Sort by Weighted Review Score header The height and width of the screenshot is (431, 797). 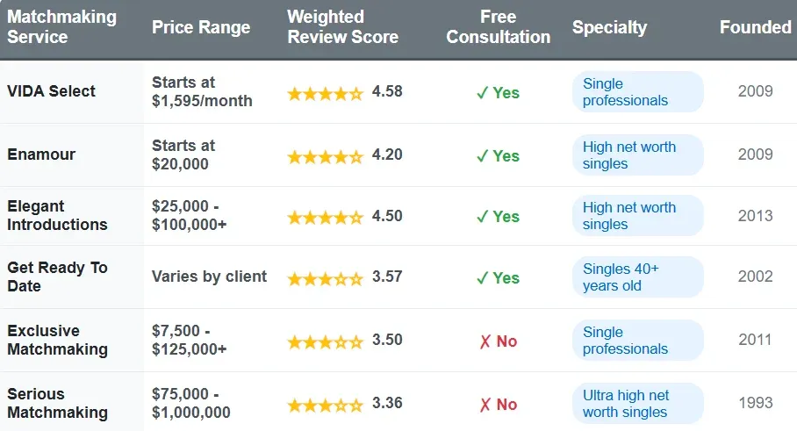[x=342, y=27]
